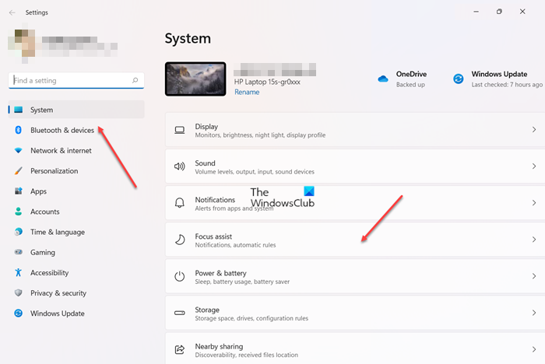The image size is (545, 364).
Task: Open the Power & battery settings card
Action: (355, 276)
